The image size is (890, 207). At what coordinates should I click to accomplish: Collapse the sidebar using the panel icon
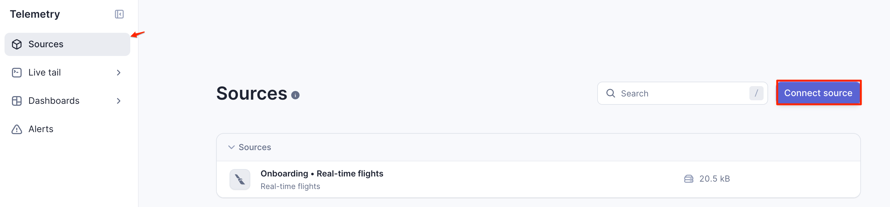(x=119, y=14)
